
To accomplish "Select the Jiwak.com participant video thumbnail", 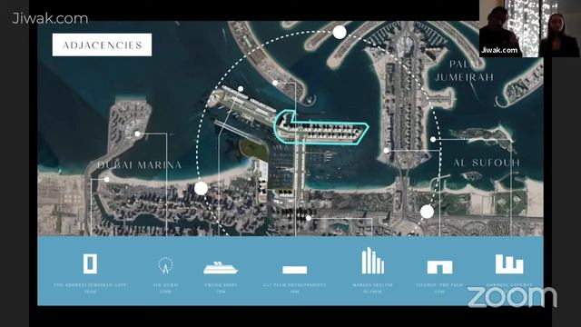I will (x=508, y=28).
